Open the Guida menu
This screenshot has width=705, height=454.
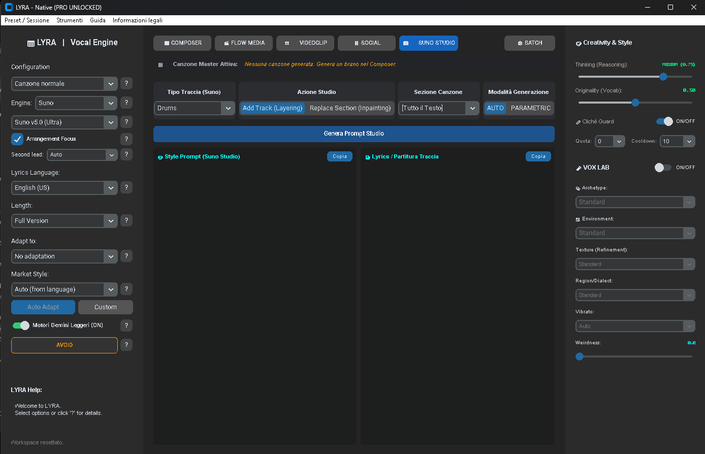point(98,20)
